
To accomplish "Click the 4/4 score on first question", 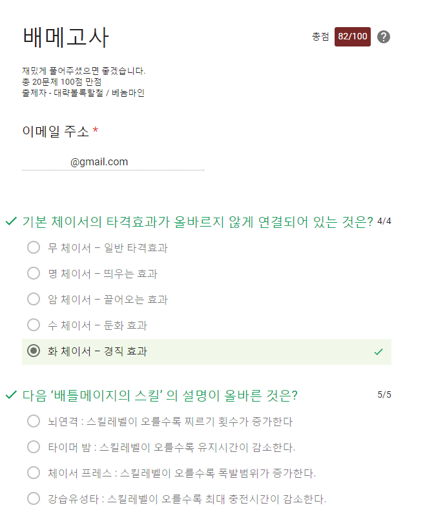I will coord(384,221).
